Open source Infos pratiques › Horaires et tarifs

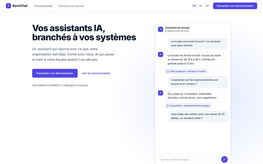tap(186, 71)
